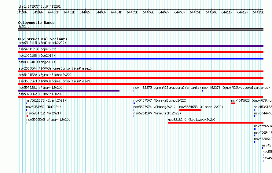Select the nsv5677974 (Chuang2021) label
This screenshot has height=173, width=272.
(154, 107)
